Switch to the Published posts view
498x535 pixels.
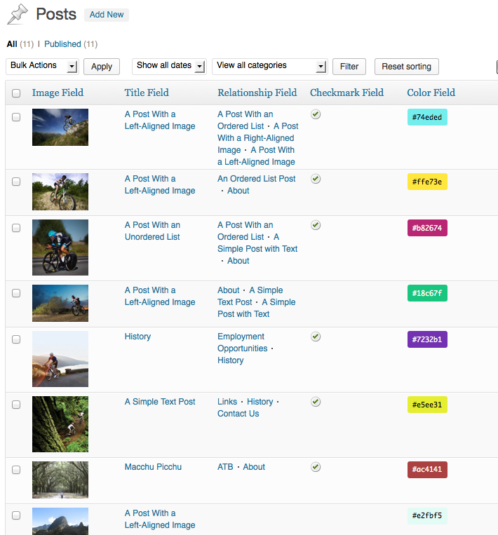62,44
